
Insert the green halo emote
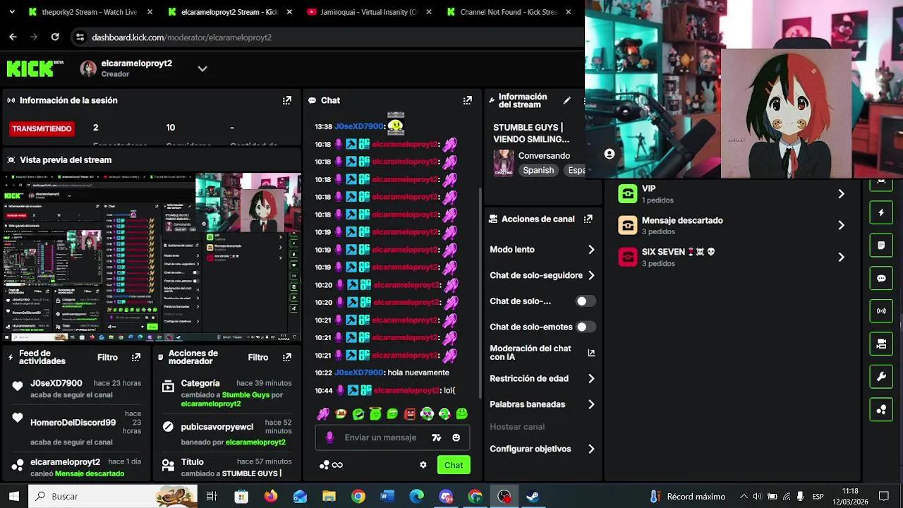375,413
